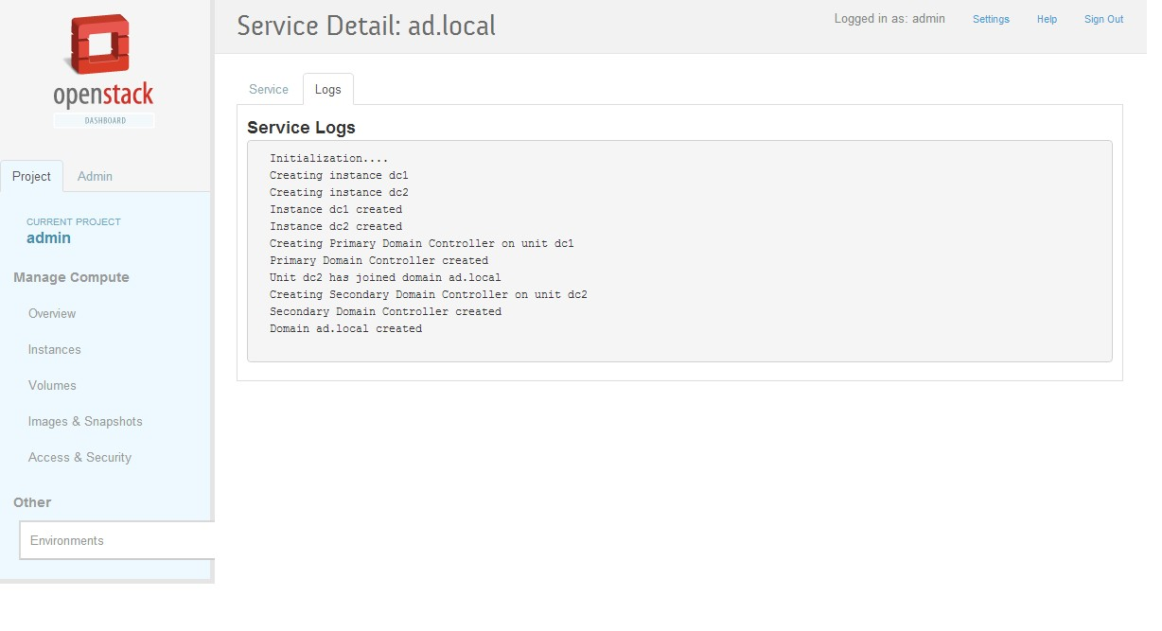
Task: Select Environments in the sidebar
Action: 67,541
